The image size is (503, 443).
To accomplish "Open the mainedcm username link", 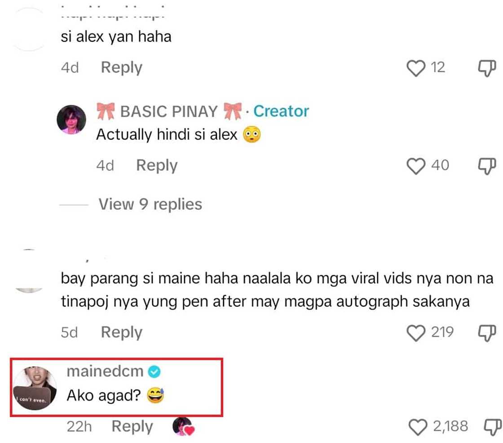I will 105,372.
